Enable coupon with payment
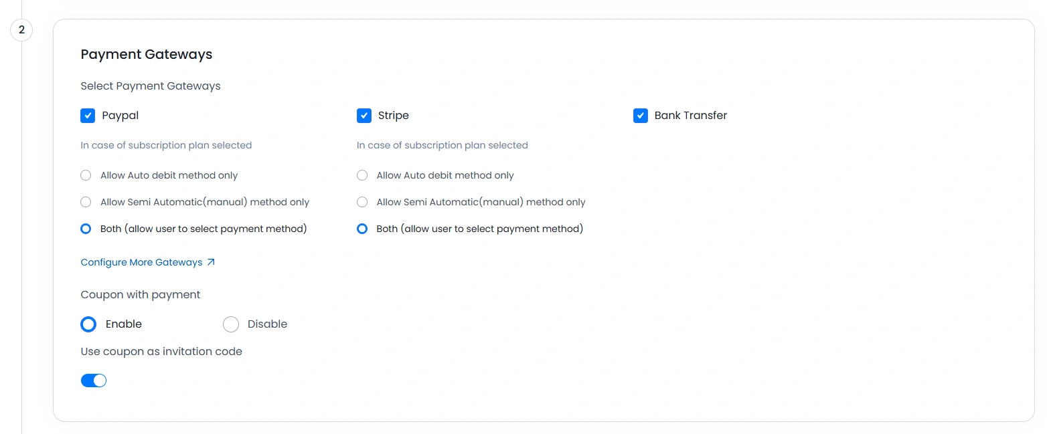 tap(88, 324)
